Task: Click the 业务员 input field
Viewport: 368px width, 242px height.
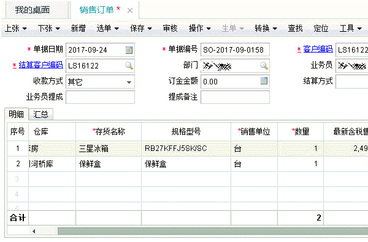Action: tap(352, 66)
